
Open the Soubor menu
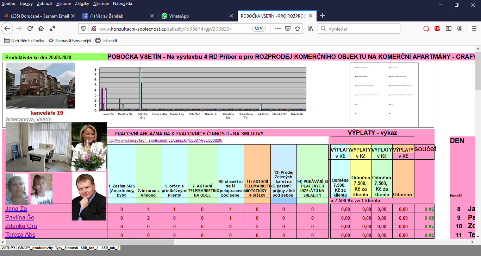pyautogui.click(x=9, y=4)
